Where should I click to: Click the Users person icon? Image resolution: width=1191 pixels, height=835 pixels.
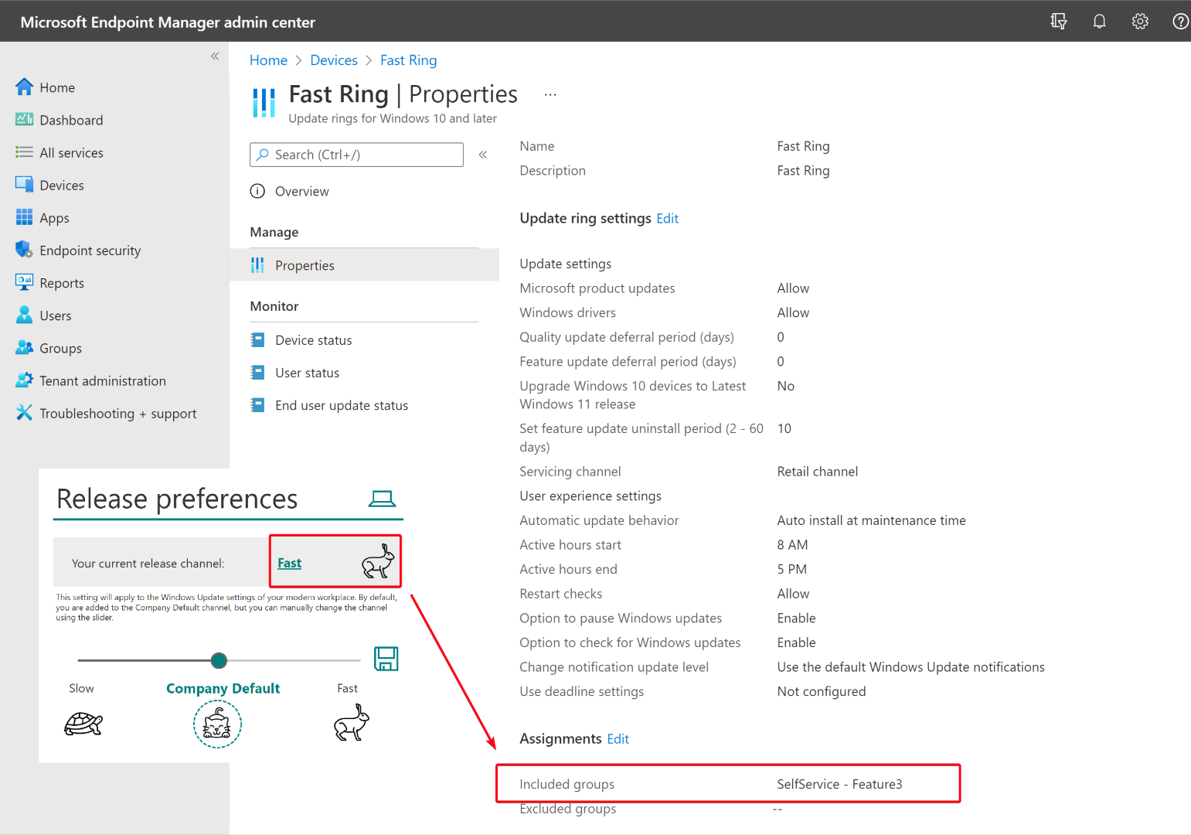[25, 315]
